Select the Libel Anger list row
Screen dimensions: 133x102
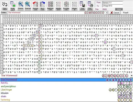(66, 90)
